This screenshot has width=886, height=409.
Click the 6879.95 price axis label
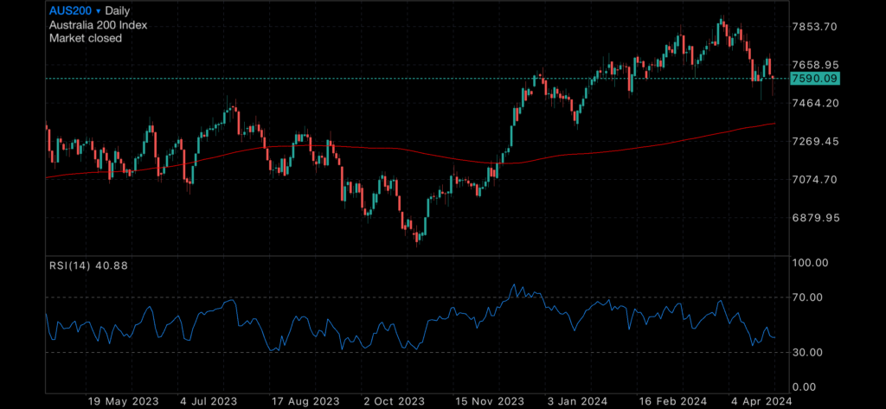tap(814, 218)
